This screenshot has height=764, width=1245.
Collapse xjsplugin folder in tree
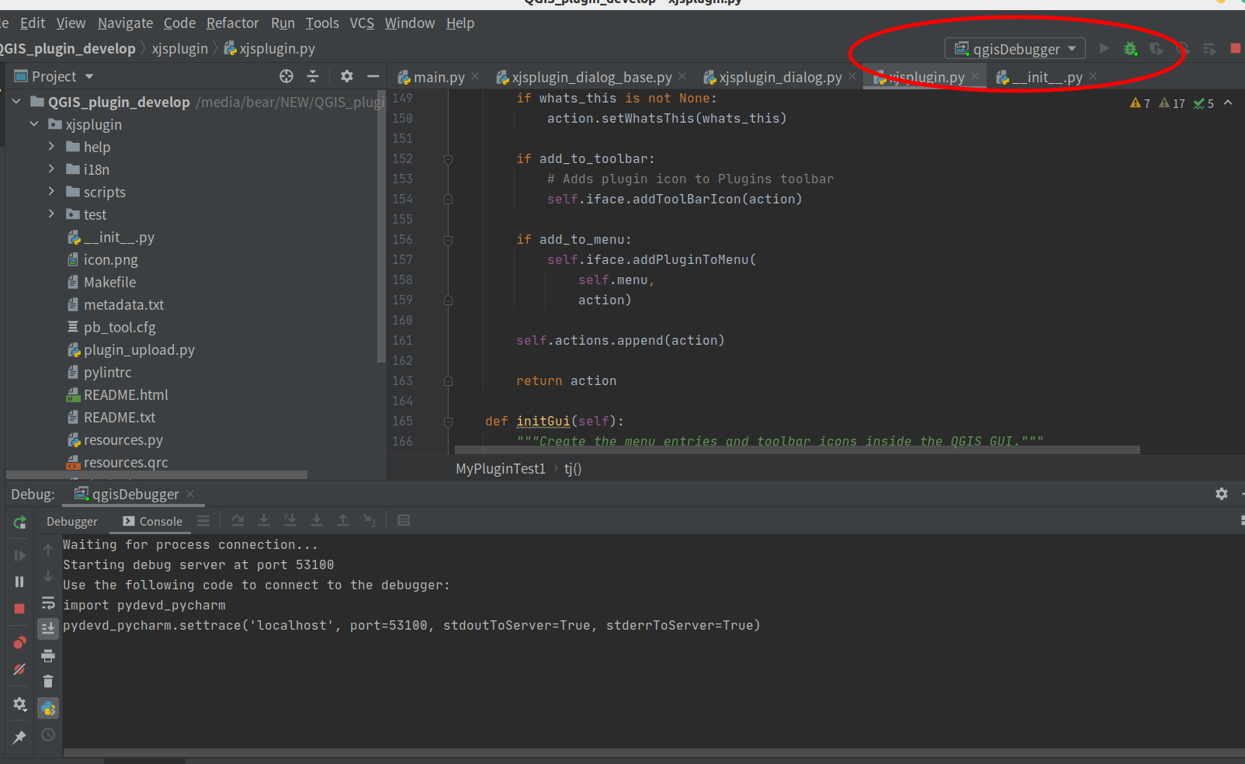34,124
